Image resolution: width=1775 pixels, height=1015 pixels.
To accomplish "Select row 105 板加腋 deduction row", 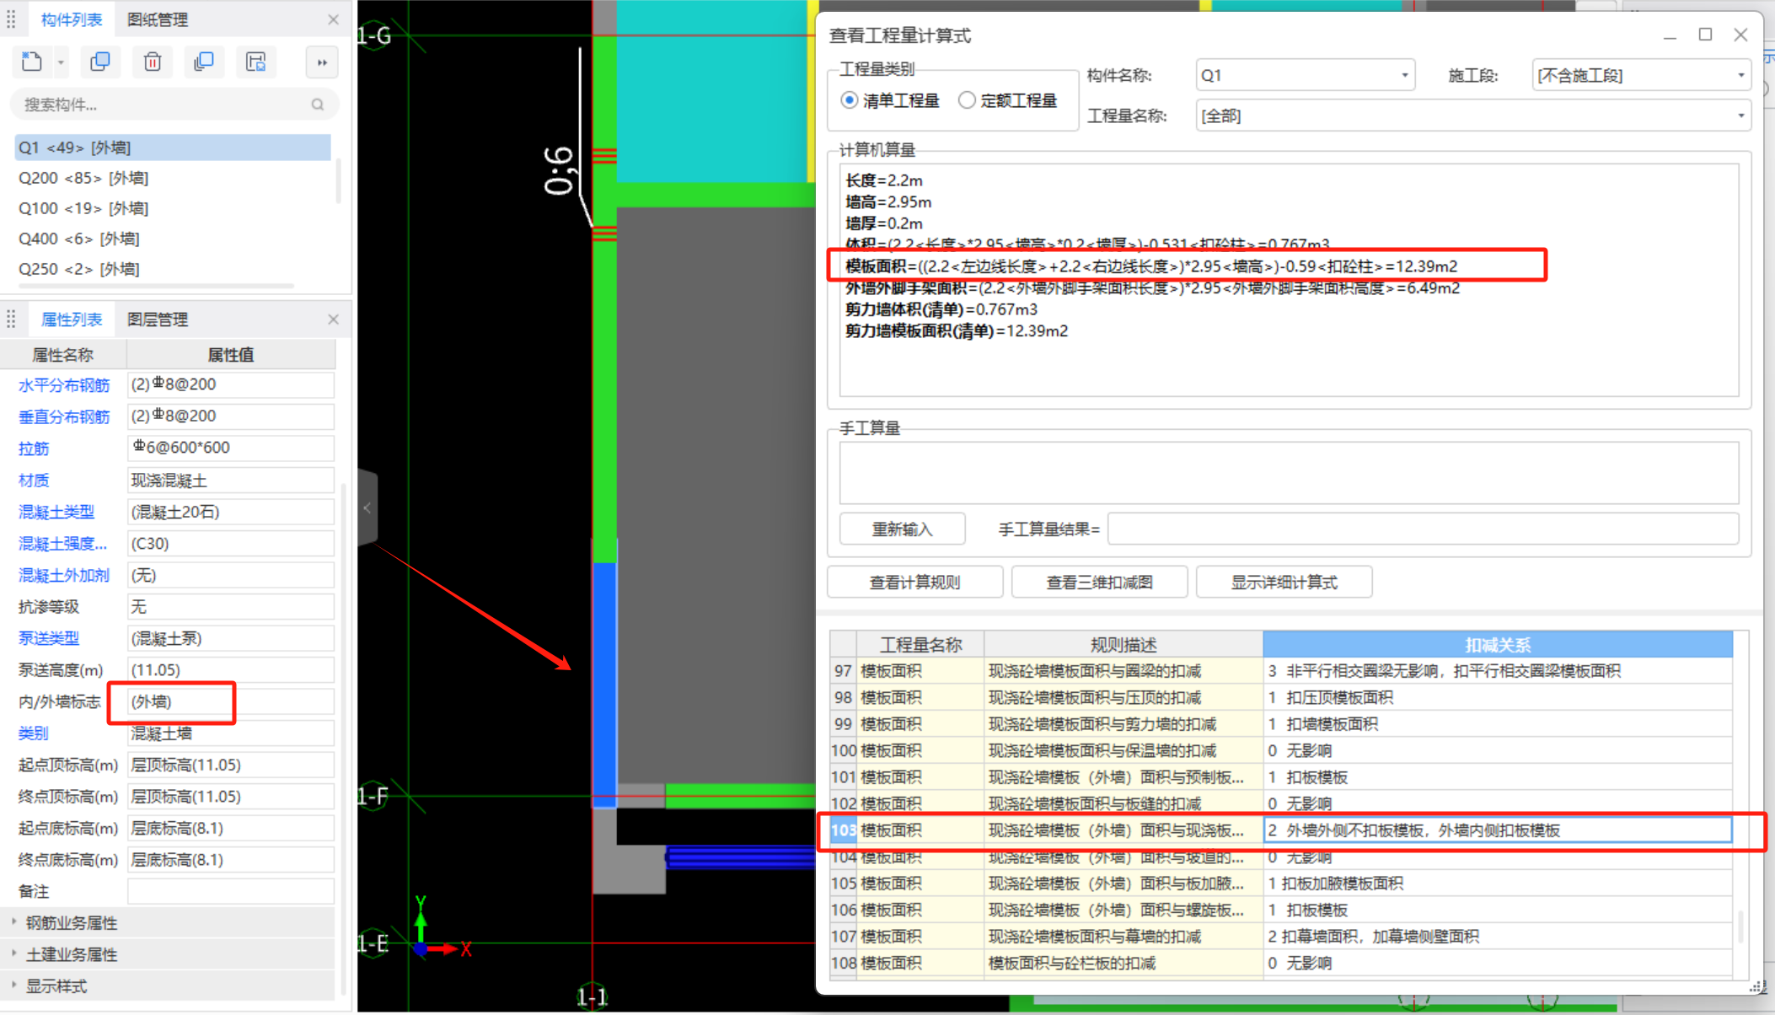I will tap(1281, 883).
